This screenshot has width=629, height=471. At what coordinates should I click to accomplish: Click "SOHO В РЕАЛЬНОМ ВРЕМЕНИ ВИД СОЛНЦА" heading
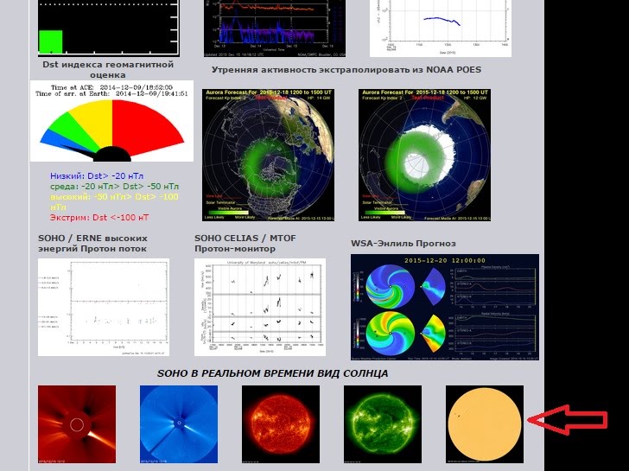(272, 373)
